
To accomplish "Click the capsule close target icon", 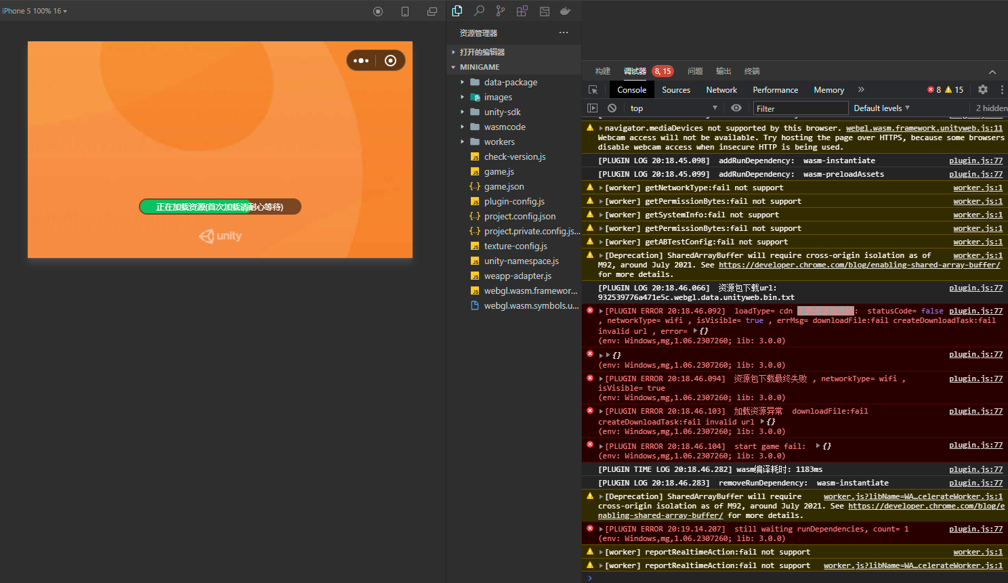I will click(390, 60).
